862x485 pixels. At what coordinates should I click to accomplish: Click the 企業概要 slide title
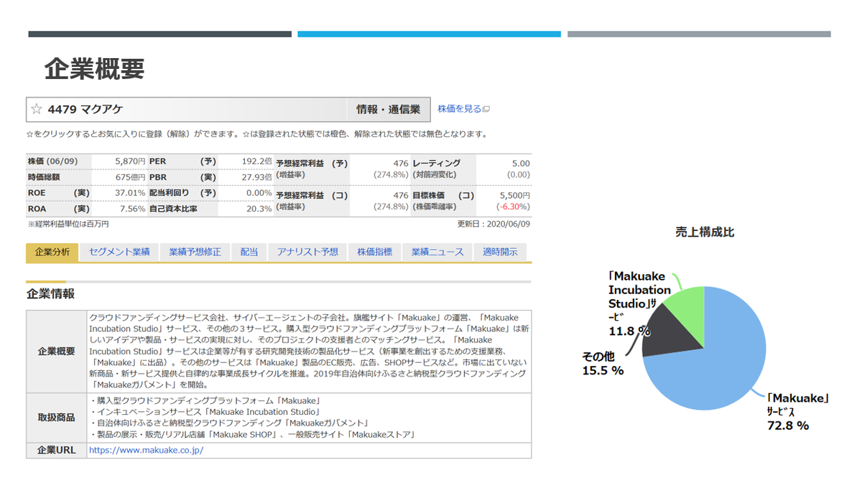coord(94,69)
